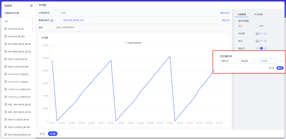Click help icon beside 数值主轴
The width and height of the screenshot is (286, 139).
click(x=49, y=20)
